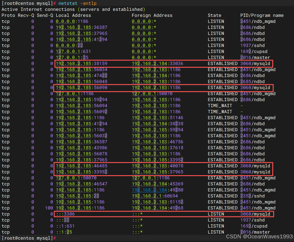The image size is (294, 242).
Task: Click foreign address 192.168.2.184:1186
Action: click(x=156, y=76)
